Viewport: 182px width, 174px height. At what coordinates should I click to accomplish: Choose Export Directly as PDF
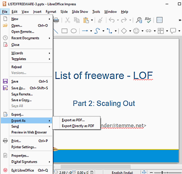tap(76, 126)
